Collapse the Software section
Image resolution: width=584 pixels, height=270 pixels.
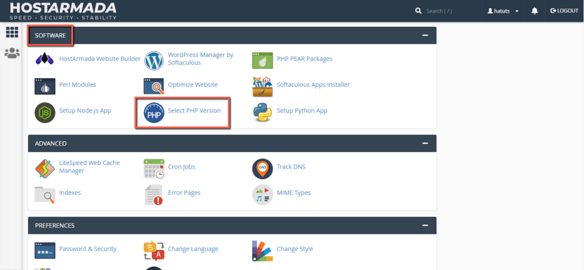point(425,36)
